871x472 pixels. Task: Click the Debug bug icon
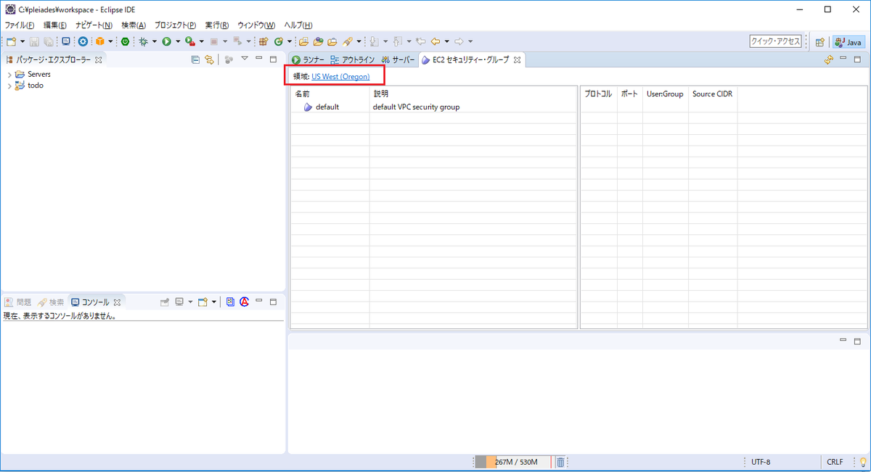point(143,41)
